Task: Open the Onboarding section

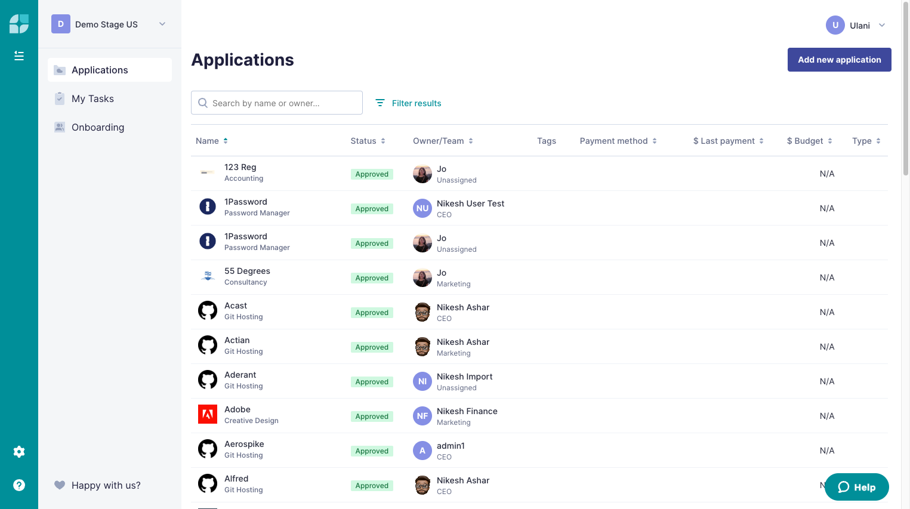Action: 110,127
